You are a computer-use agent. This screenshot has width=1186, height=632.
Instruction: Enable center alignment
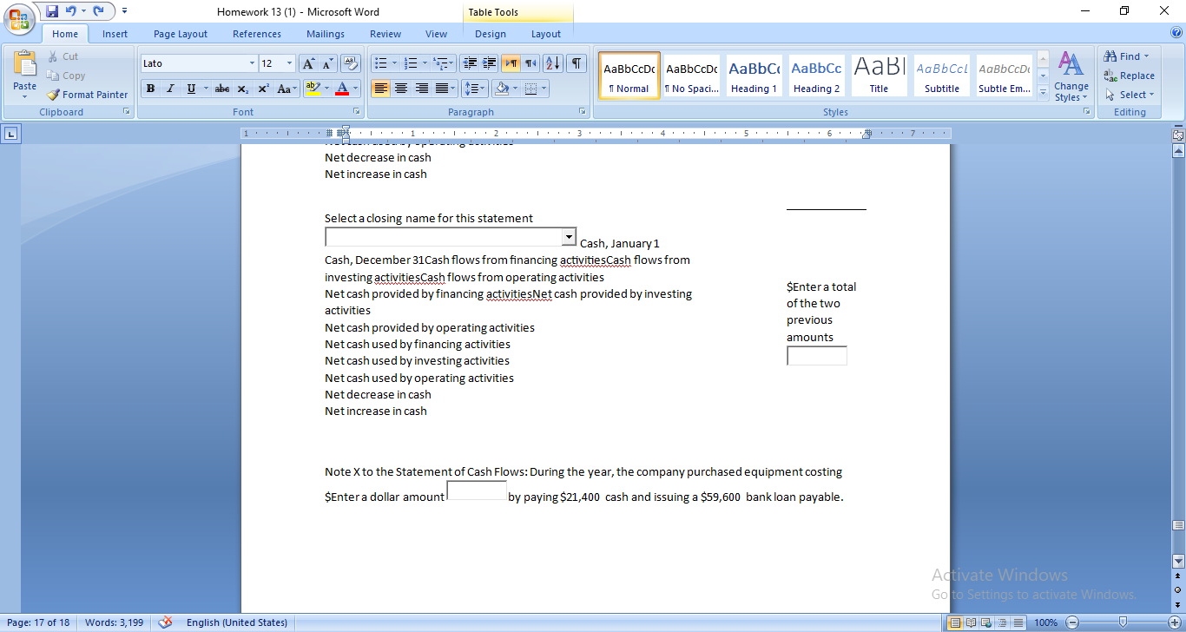point(401,89)
